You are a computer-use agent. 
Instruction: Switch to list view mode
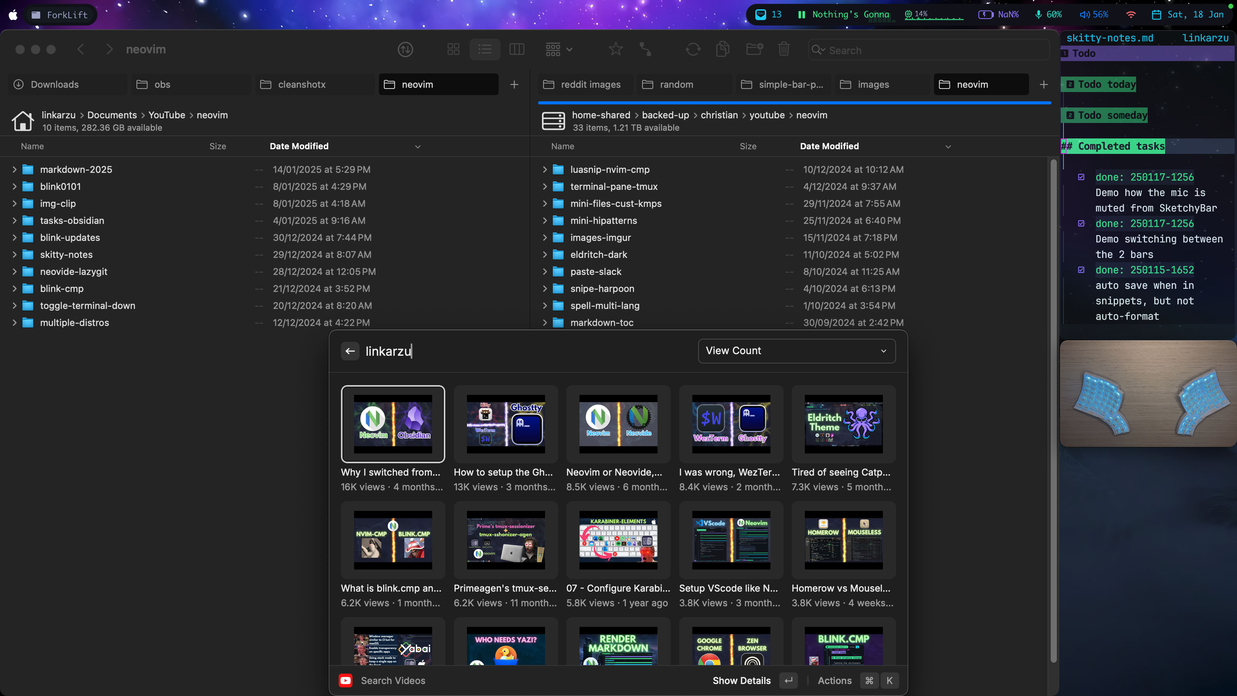point(484,49)
